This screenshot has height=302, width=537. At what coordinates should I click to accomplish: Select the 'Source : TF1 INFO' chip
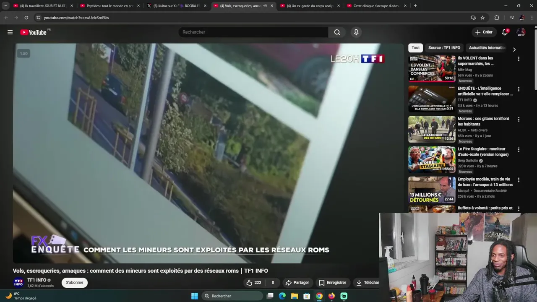[x=444, y=48]
